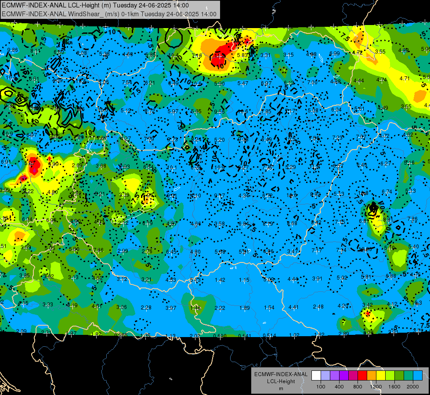Click the '9.86' wind shear value
The image size is (430, 395).
[x=13, y=50]
